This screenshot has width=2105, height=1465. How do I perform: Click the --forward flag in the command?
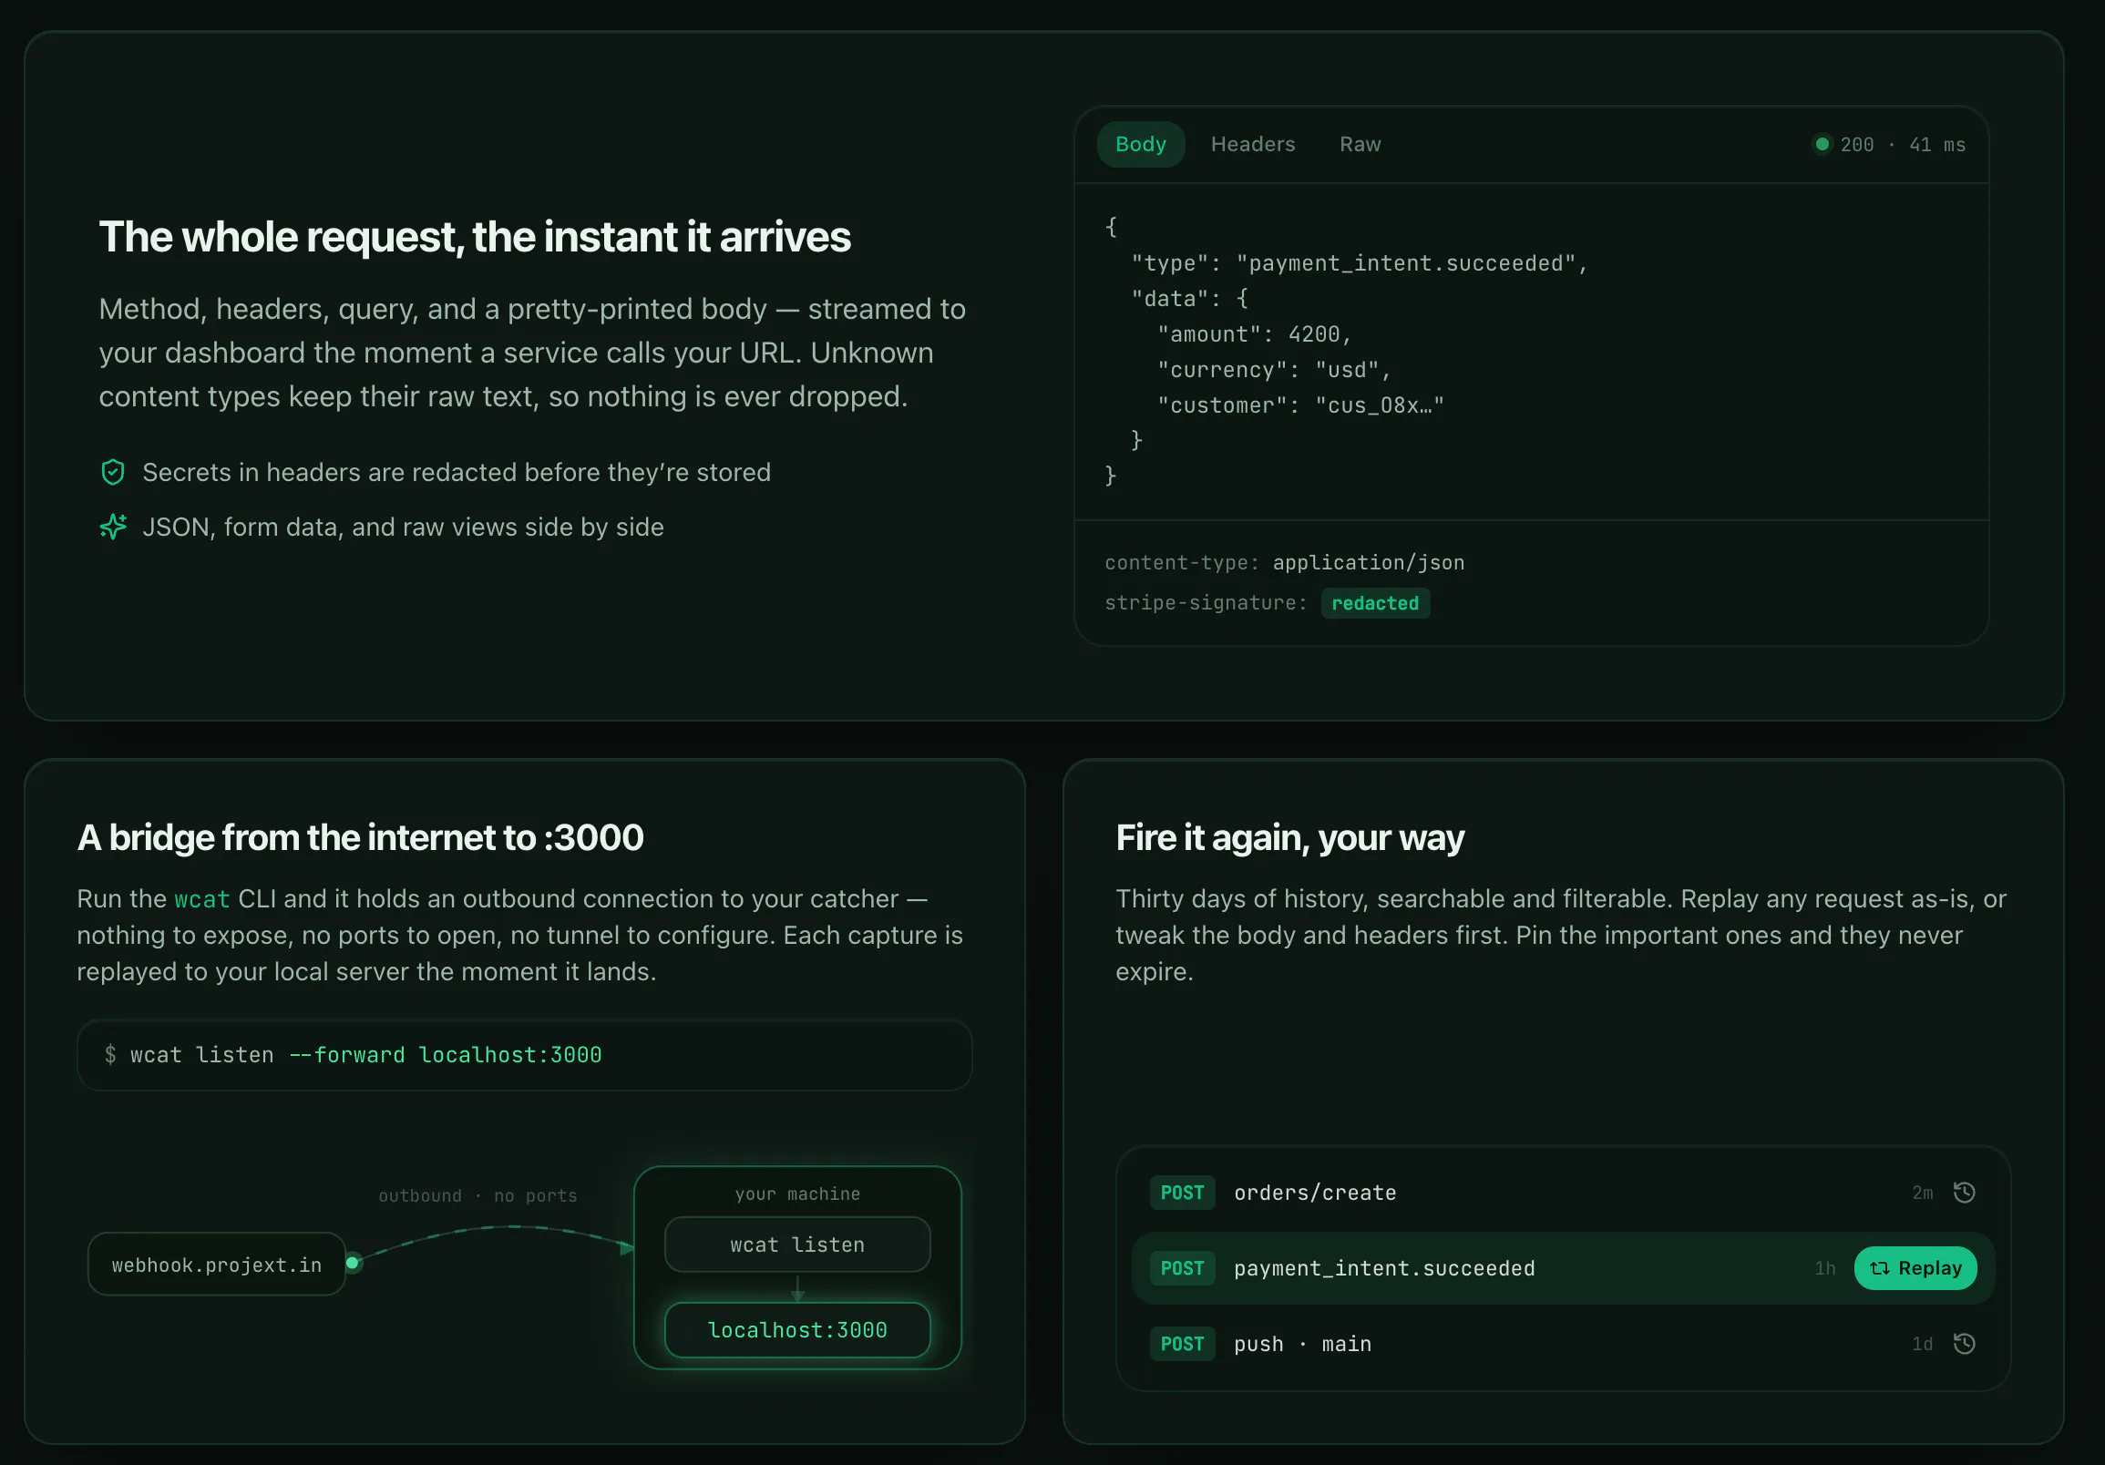(346, 1054)
